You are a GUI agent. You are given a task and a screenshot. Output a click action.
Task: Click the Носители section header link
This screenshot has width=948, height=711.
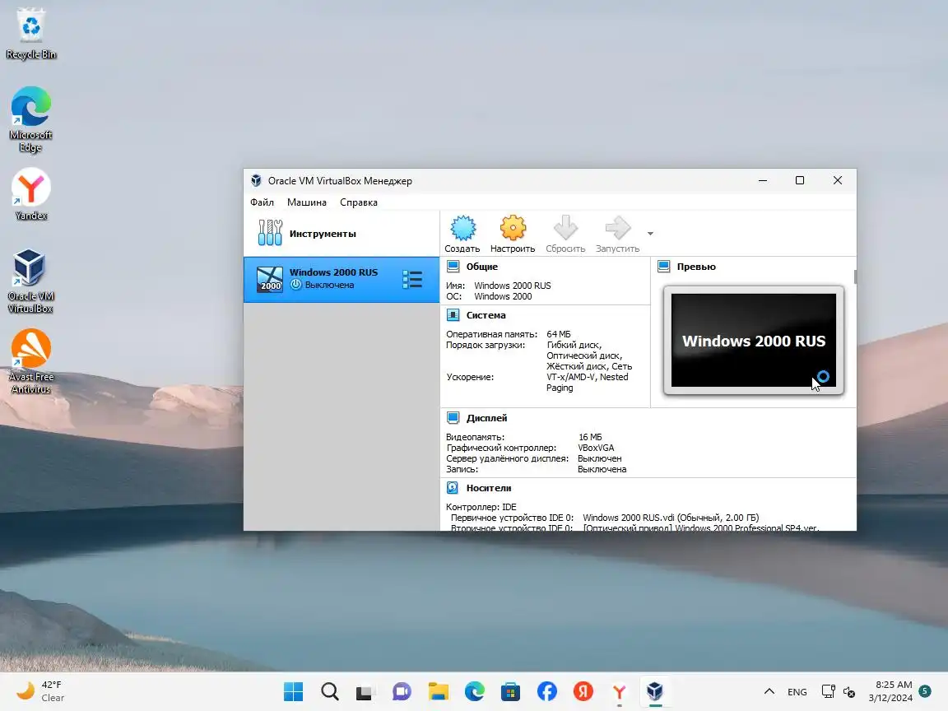tap(489, 488)
